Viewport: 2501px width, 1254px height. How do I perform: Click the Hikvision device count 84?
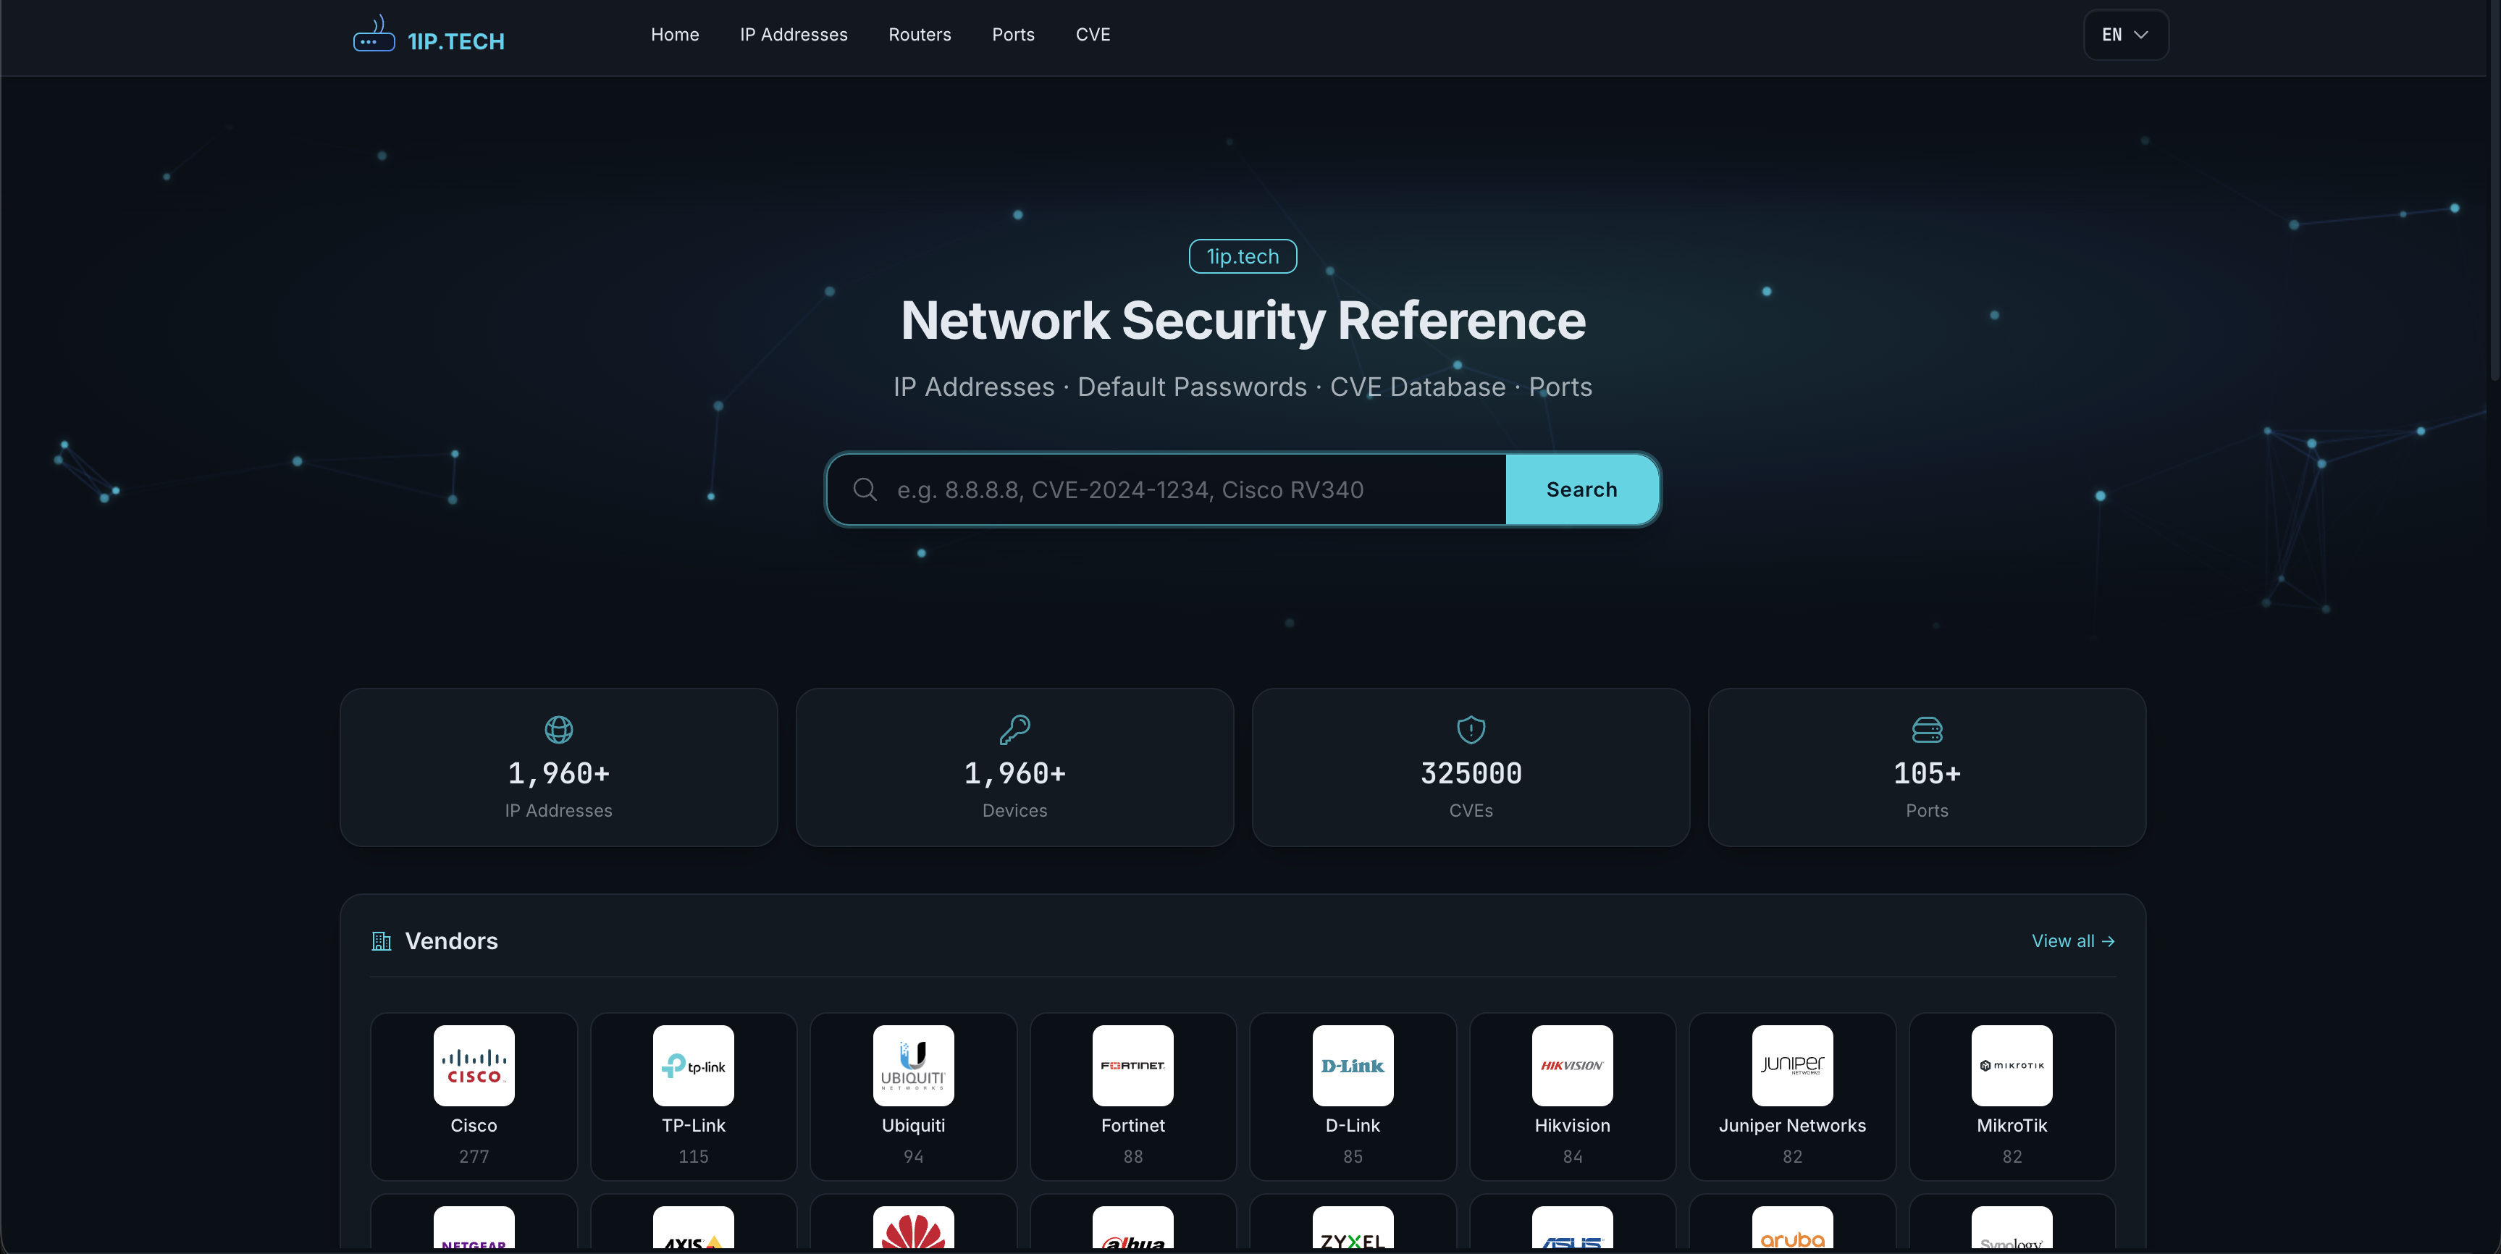1573,1156
